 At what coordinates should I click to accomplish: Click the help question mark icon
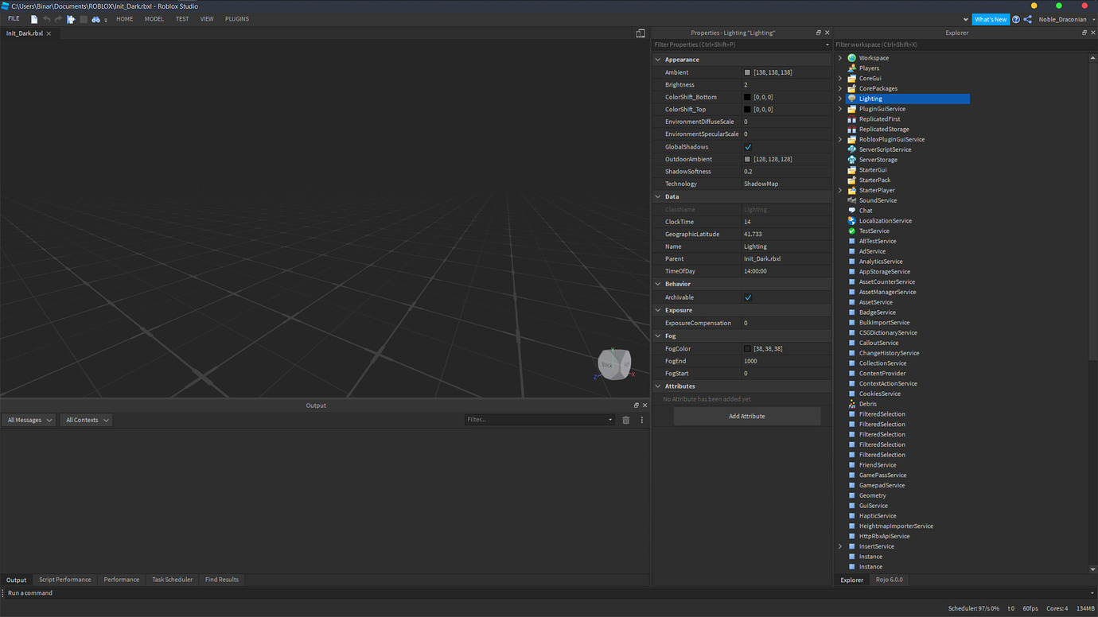[x=1015, y=18]
